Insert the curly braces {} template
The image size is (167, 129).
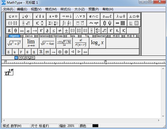(x=85, y=30)
